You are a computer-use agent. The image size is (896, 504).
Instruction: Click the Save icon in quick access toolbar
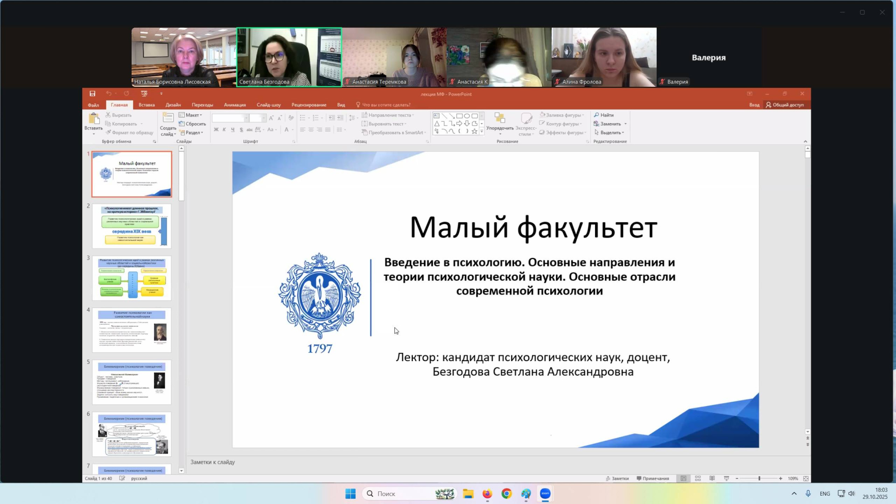coord(92,94)
